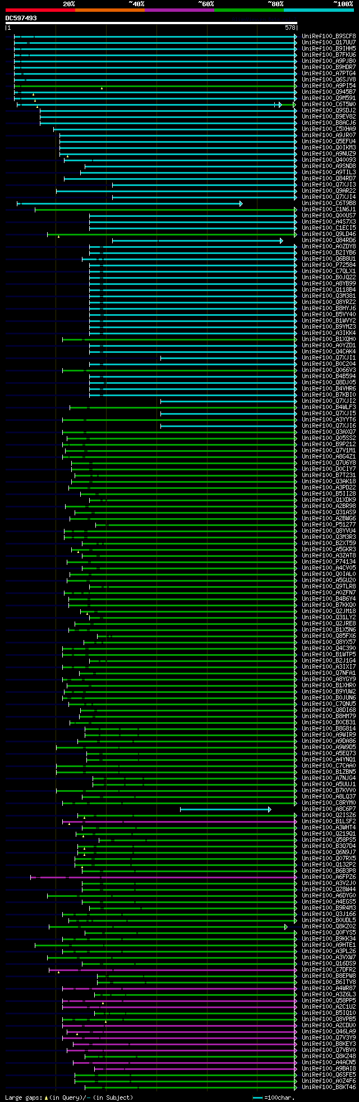Viewport: 359px width, 1102px height.
Task: Select the UniRef100_Q58PP5 label
Action: pyautogui.click(x=329, y=1001)
